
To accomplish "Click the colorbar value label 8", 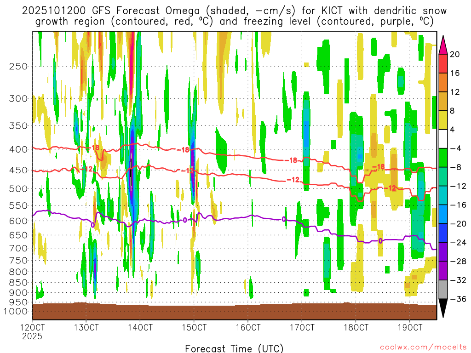I will point(452,111).
